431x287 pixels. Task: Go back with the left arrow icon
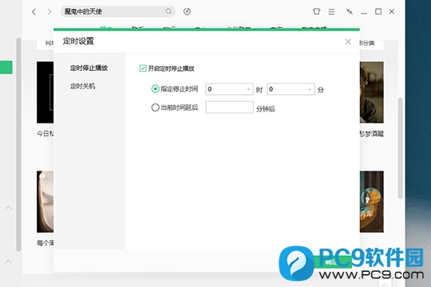point(34,11)
